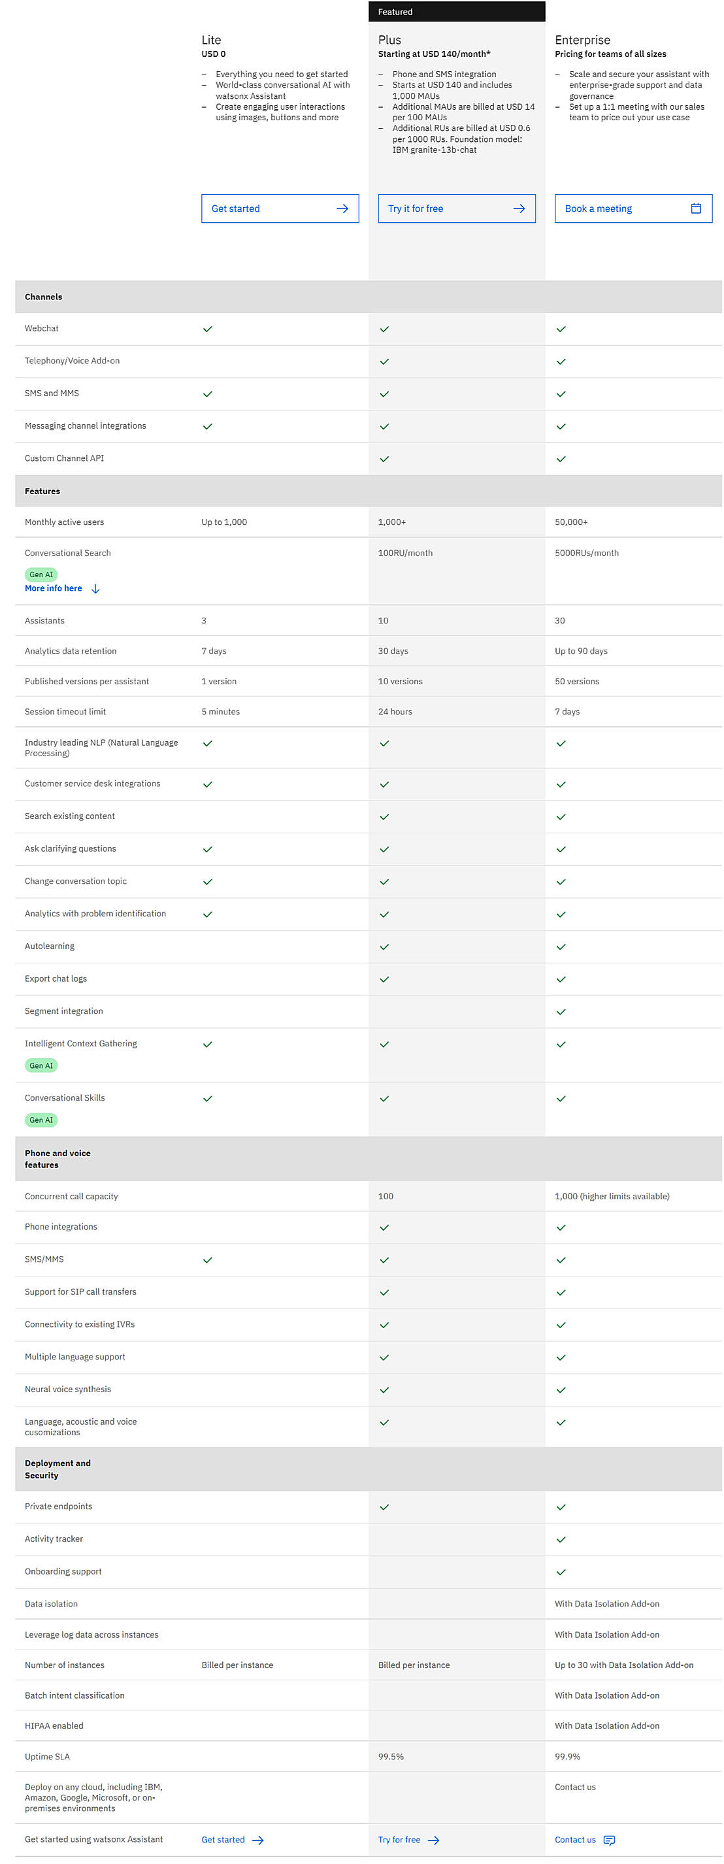724x1864 pixels.
Task: Click the '99.5%' Uptime SLA cell
Action: pyautogui.click(x=391, y=1757)
